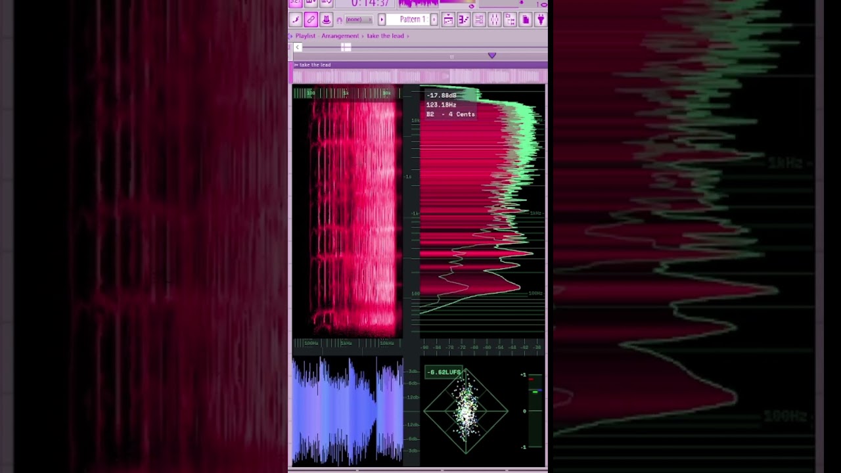Screen dimensions: 841x473
Task: Click the Arrangement breadcrumb
Action: pos(340,36)
